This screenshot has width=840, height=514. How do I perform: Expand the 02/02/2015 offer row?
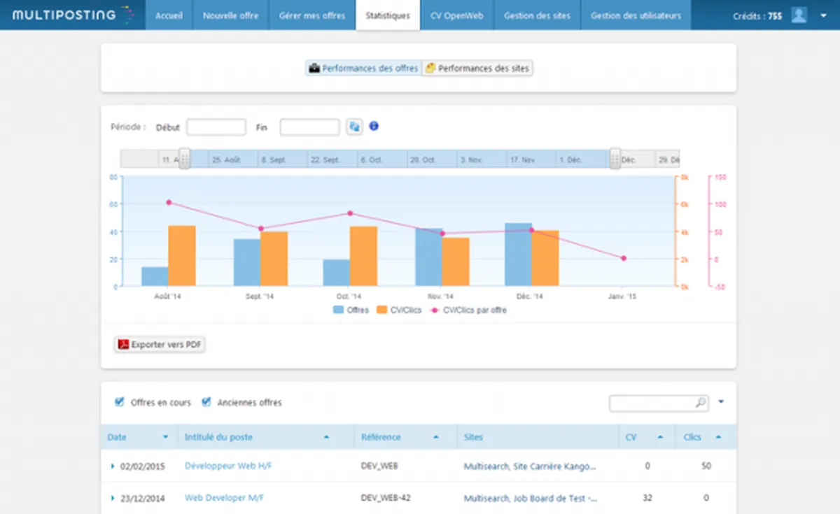113,466
